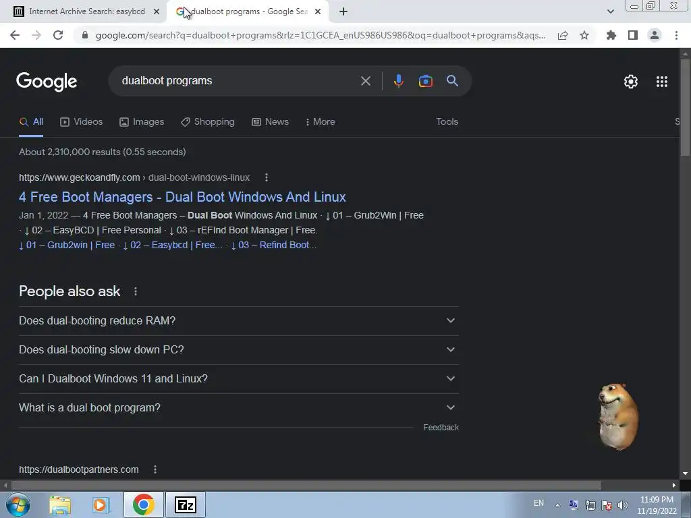
Task: Open dualbootpartners.com result options menu
Action: click(155, 469)
